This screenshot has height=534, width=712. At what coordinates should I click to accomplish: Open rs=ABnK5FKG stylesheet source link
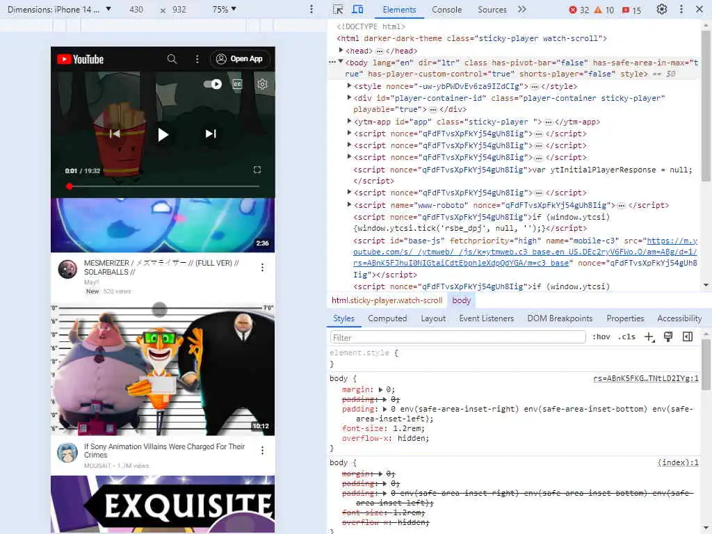[646, 378]
